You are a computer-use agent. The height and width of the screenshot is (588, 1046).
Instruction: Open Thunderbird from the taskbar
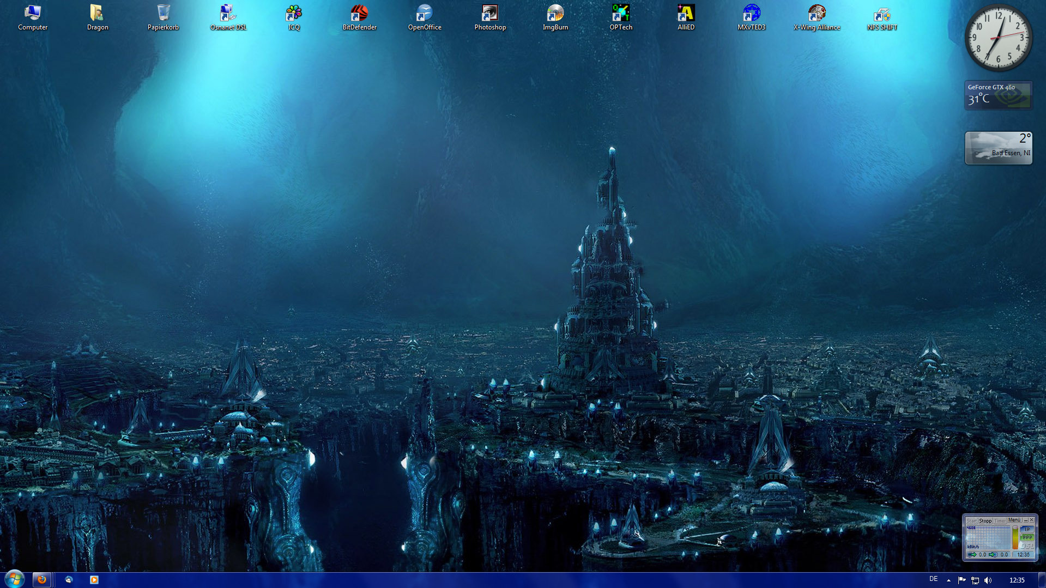(x=69, y=580)
